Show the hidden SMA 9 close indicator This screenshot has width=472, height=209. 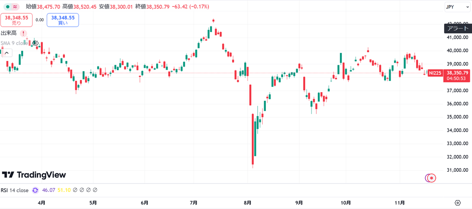pyautogui.click(x=35, y=43)
